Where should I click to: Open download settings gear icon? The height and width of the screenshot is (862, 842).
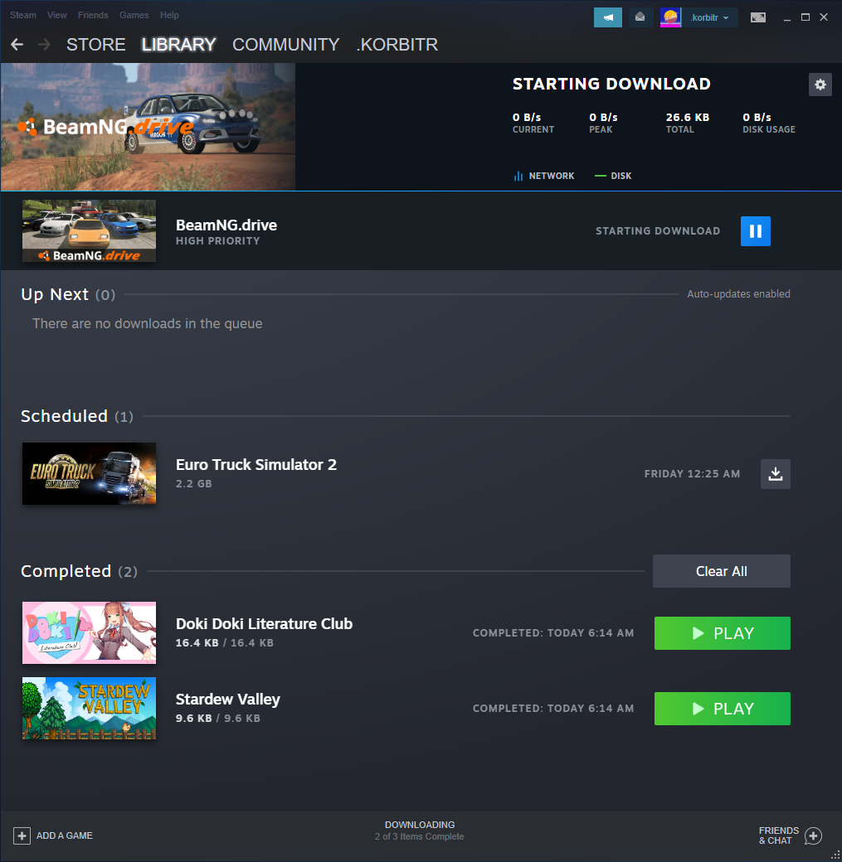pyautogui.click(x=820, y=85)
